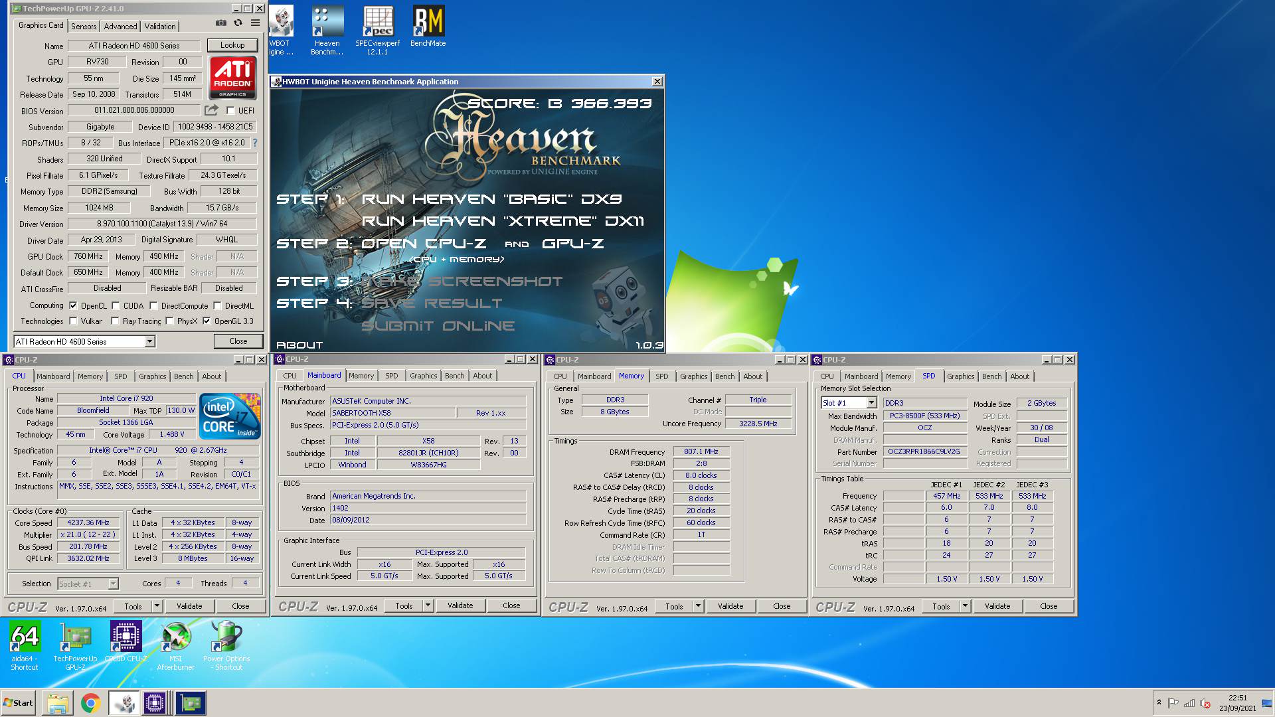
Task: Toggle the CUDA checkbox
Action: [x=116, y=306]
